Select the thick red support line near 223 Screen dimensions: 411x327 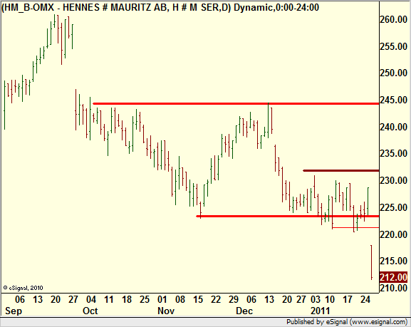[287, 217]
